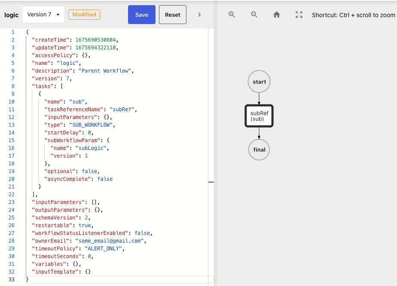The height and width of the screenshot is (286, 397).
Task: Select the start node in the diagram
Action: pos(259,82)
